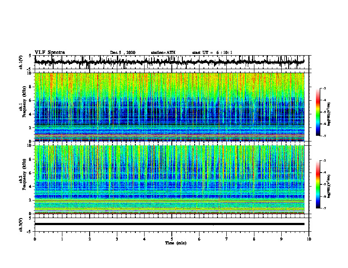
Task: Click the "ch.1(V)" waveform axis label
Action: pos(21,62)
